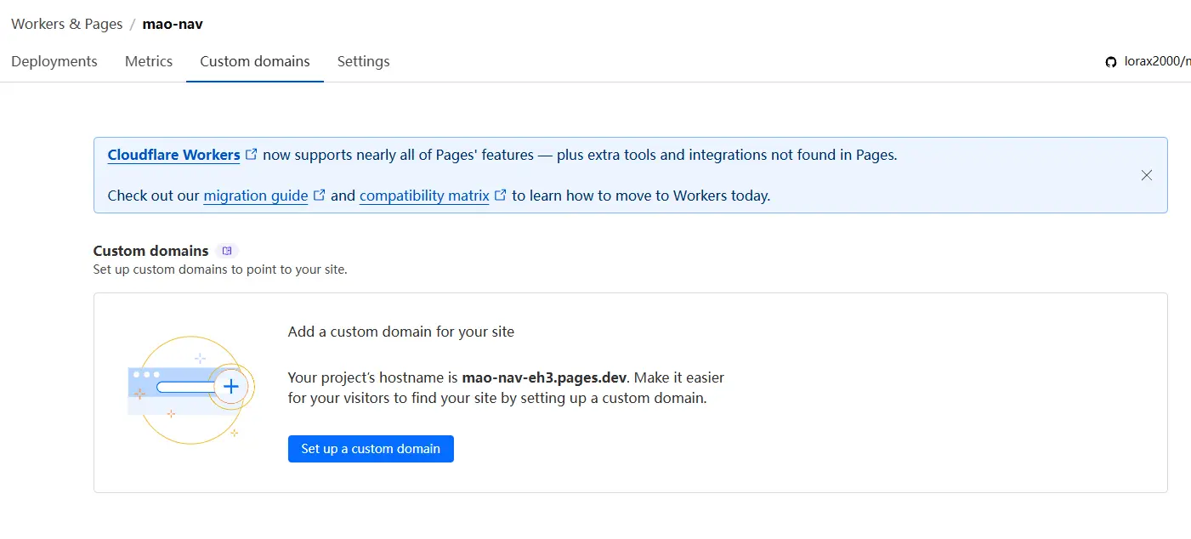1191x539 pixels.
Task: Open the compatibility matrix link
Action: (x=424, y=196)
